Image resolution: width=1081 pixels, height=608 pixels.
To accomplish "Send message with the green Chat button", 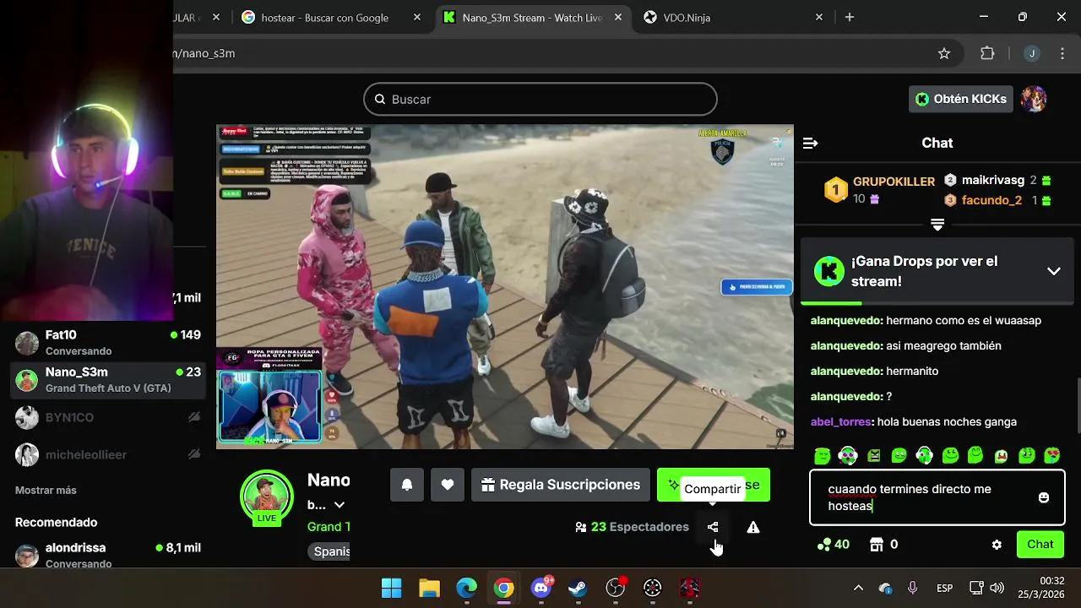I will pyautogui.click(x=1040, y=545).
